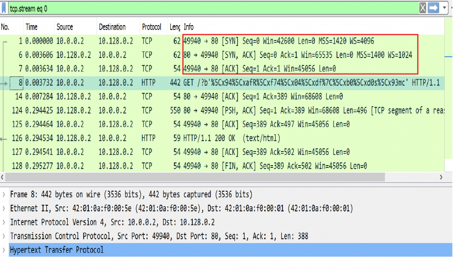Sort by the Source column header
The height and width of the screenshot is (270, 453).
tap(75, 27)
